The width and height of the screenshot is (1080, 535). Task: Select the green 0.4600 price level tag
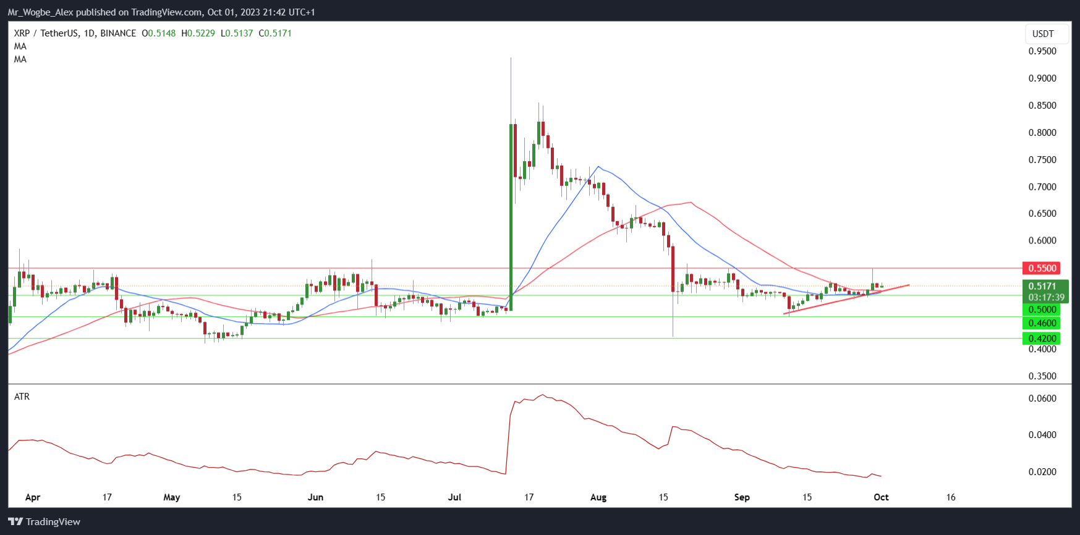tap(1042, 323)
